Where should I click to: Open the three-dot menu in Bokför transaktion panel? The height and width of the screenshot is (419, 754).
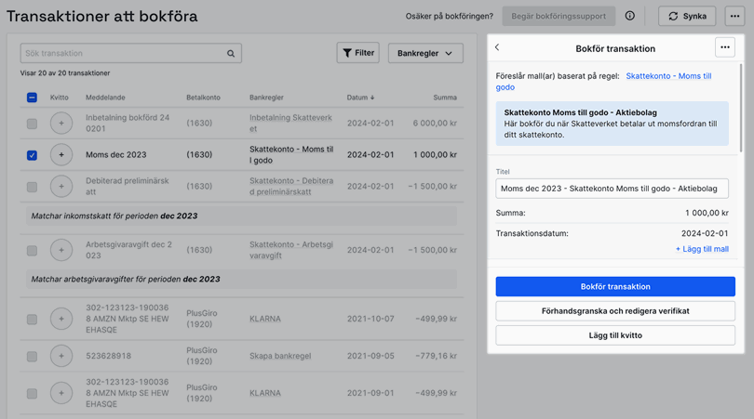724,47
